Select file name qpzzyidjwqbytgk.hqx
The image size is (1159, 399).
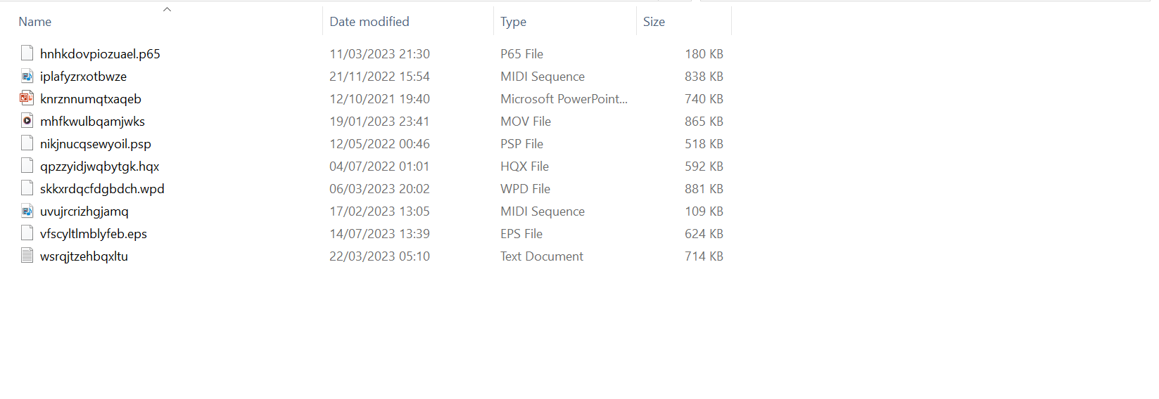coord(100,166)
